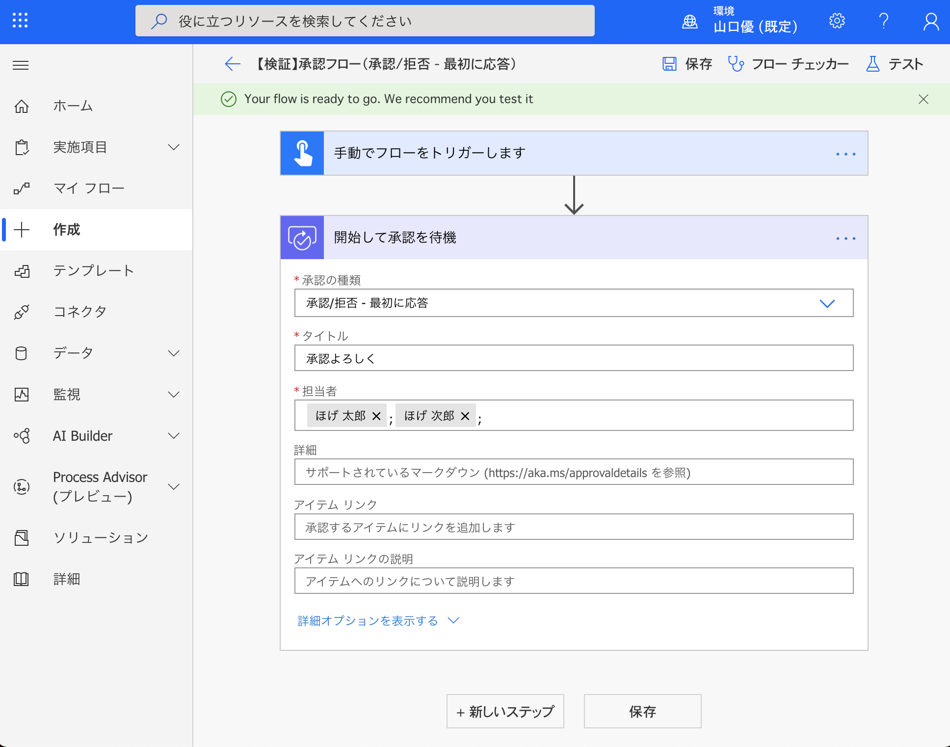Open the settings gear
This screenshot has width=950, height=747.
point(837,21)
